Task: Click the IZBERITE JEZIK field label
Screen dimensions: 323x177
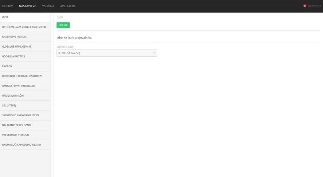Action: pos(65,47)
